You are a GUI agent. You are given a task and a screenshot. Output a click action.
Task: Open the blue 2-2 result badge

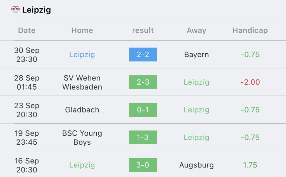[x=143, y=54]
